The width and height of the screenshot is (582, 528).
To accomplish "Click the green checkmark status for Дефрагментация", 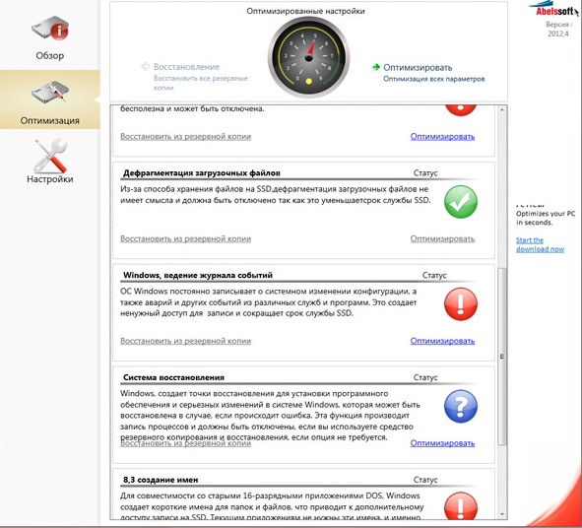I will tap(461, 202).
